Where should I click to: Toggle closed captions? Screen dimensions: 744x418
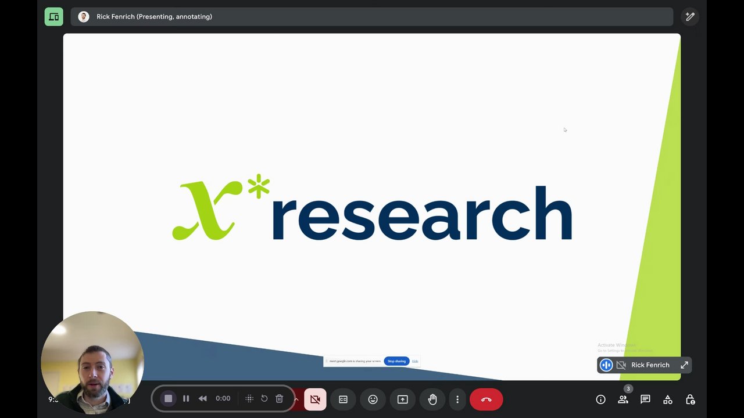pyautogui.click(x=343, y=399)
